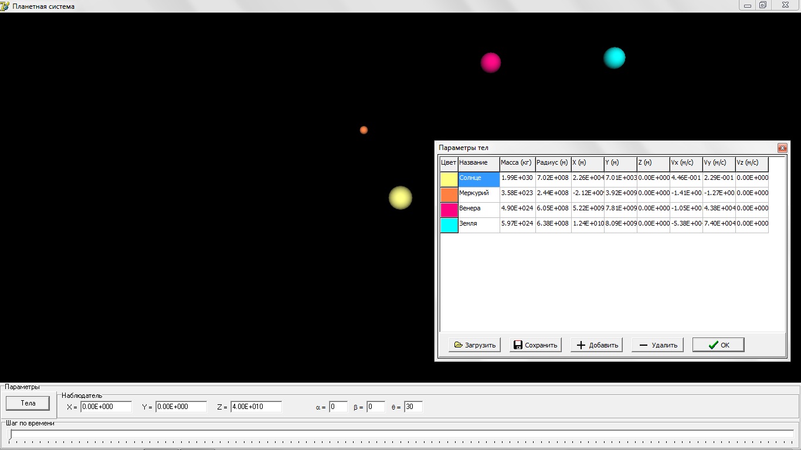Select Sun Vx cell 4.46E-001

686,179
